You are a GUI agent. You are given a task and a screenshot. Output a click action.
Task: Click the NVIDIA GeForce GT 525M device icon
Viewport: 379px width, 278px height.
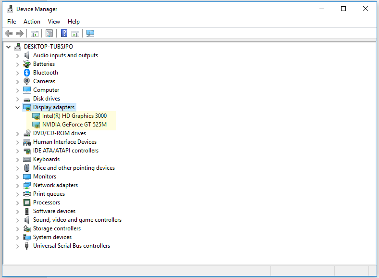point(36,125)
